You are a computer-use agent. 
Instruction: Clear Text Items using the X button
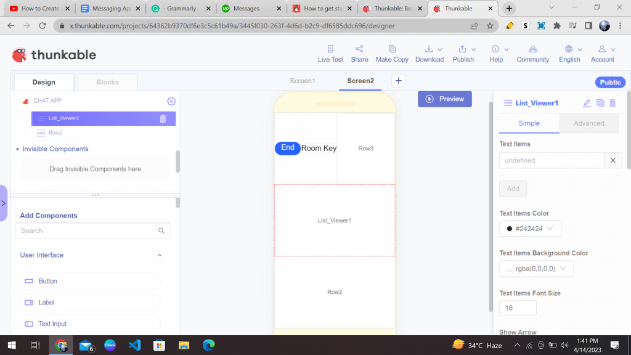click(x=613, y=160)
